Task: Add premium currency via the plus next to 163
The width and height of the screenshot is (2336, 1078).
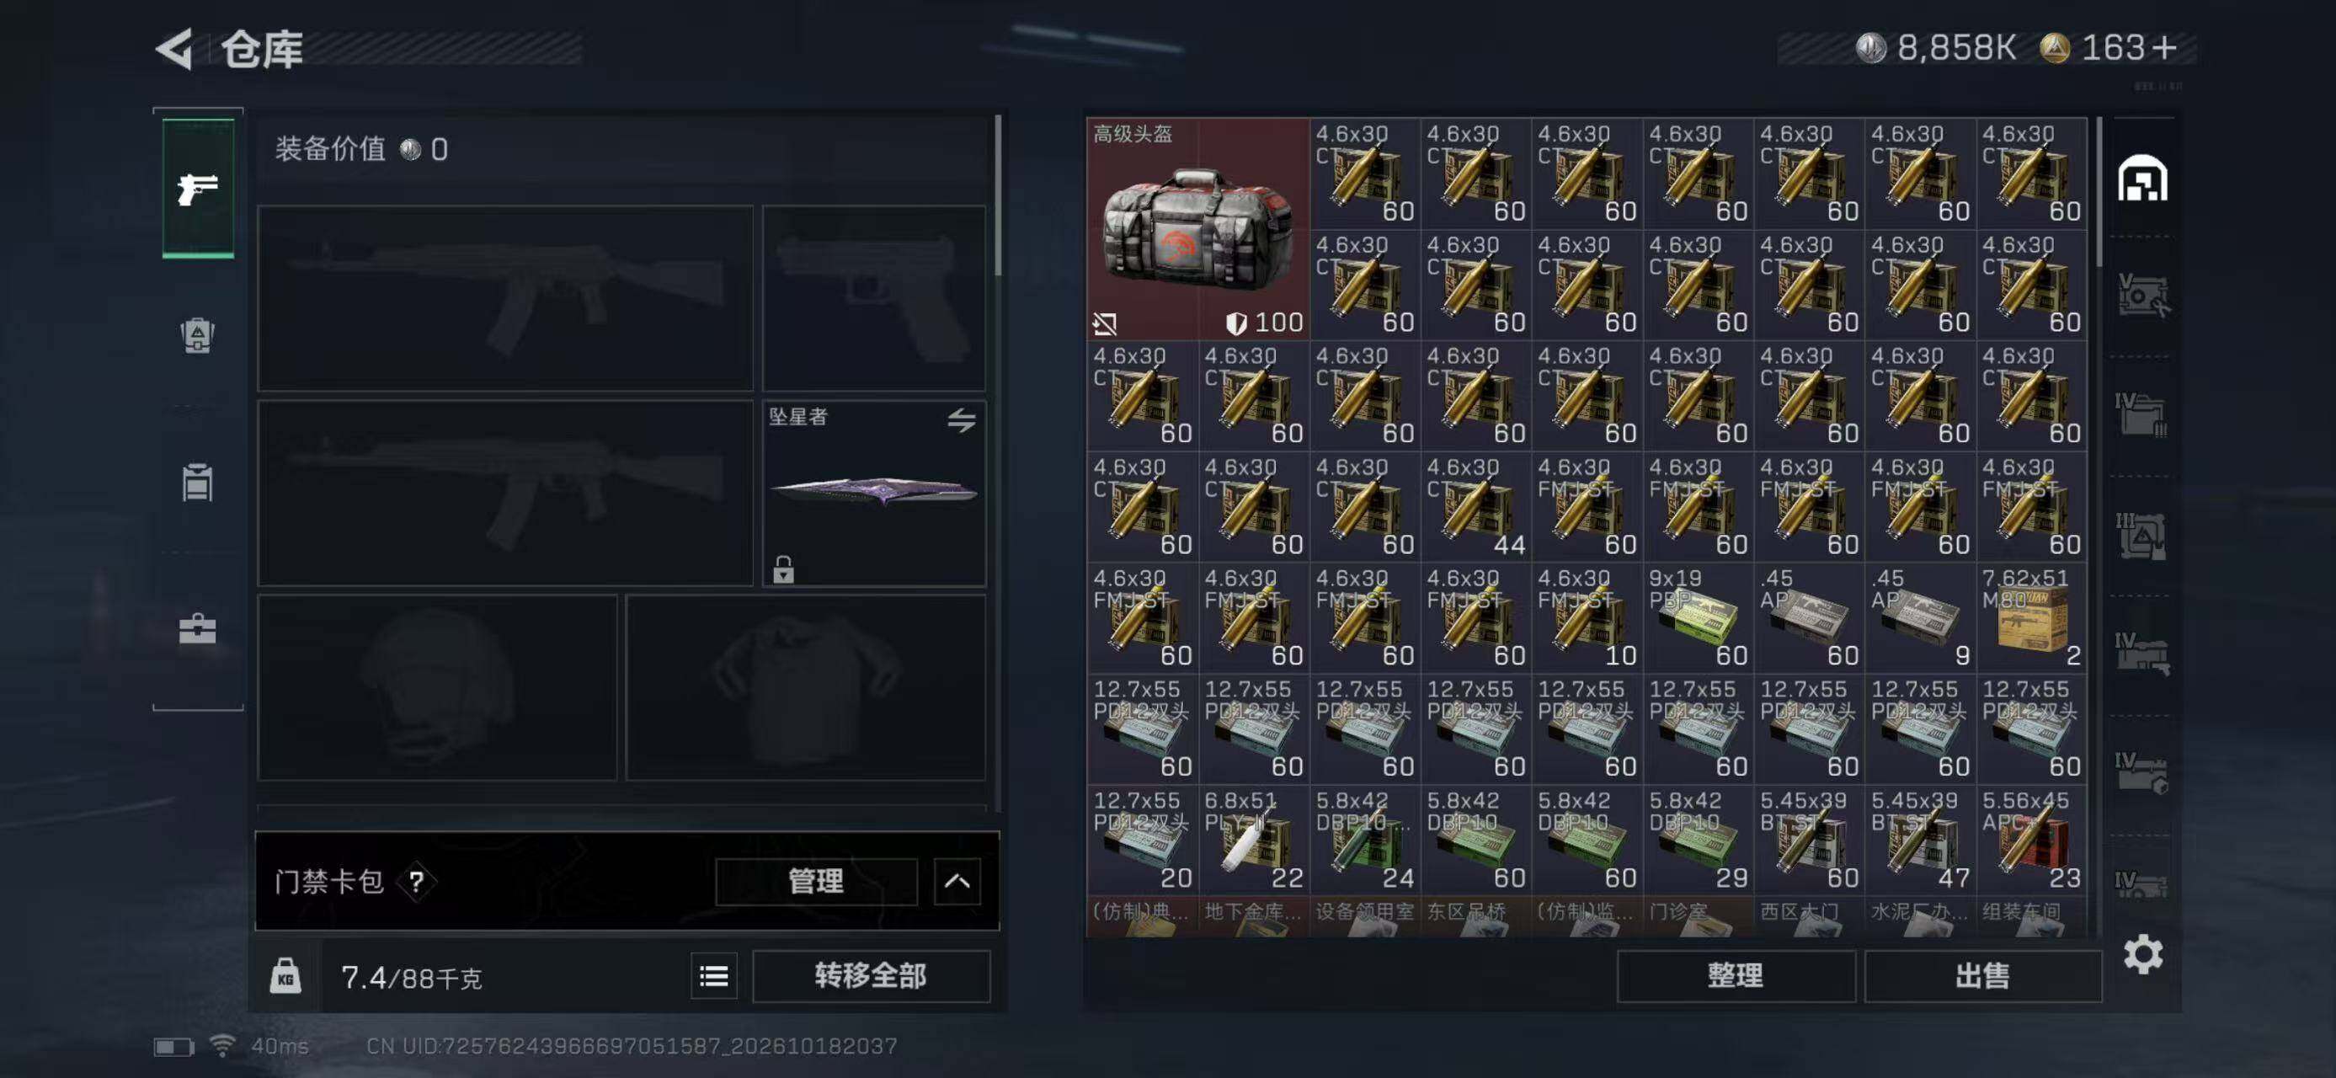Action: tap(2163, 48)
